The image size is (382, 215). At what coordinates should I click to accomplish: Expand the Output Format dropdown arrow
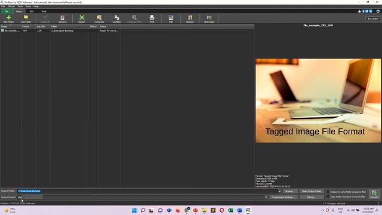click(266, 197)
